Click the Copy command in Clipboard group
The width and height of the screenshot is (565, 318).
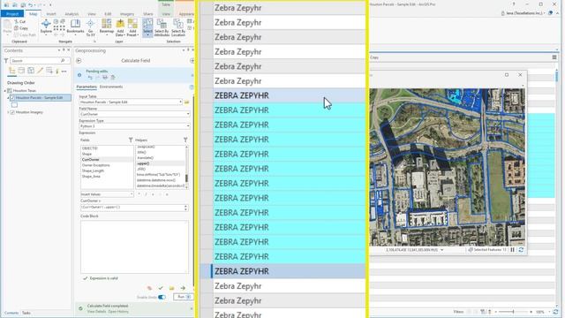click(21, 28)
